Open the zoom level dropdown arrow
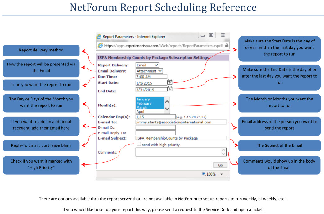 (x=222, y=174)
